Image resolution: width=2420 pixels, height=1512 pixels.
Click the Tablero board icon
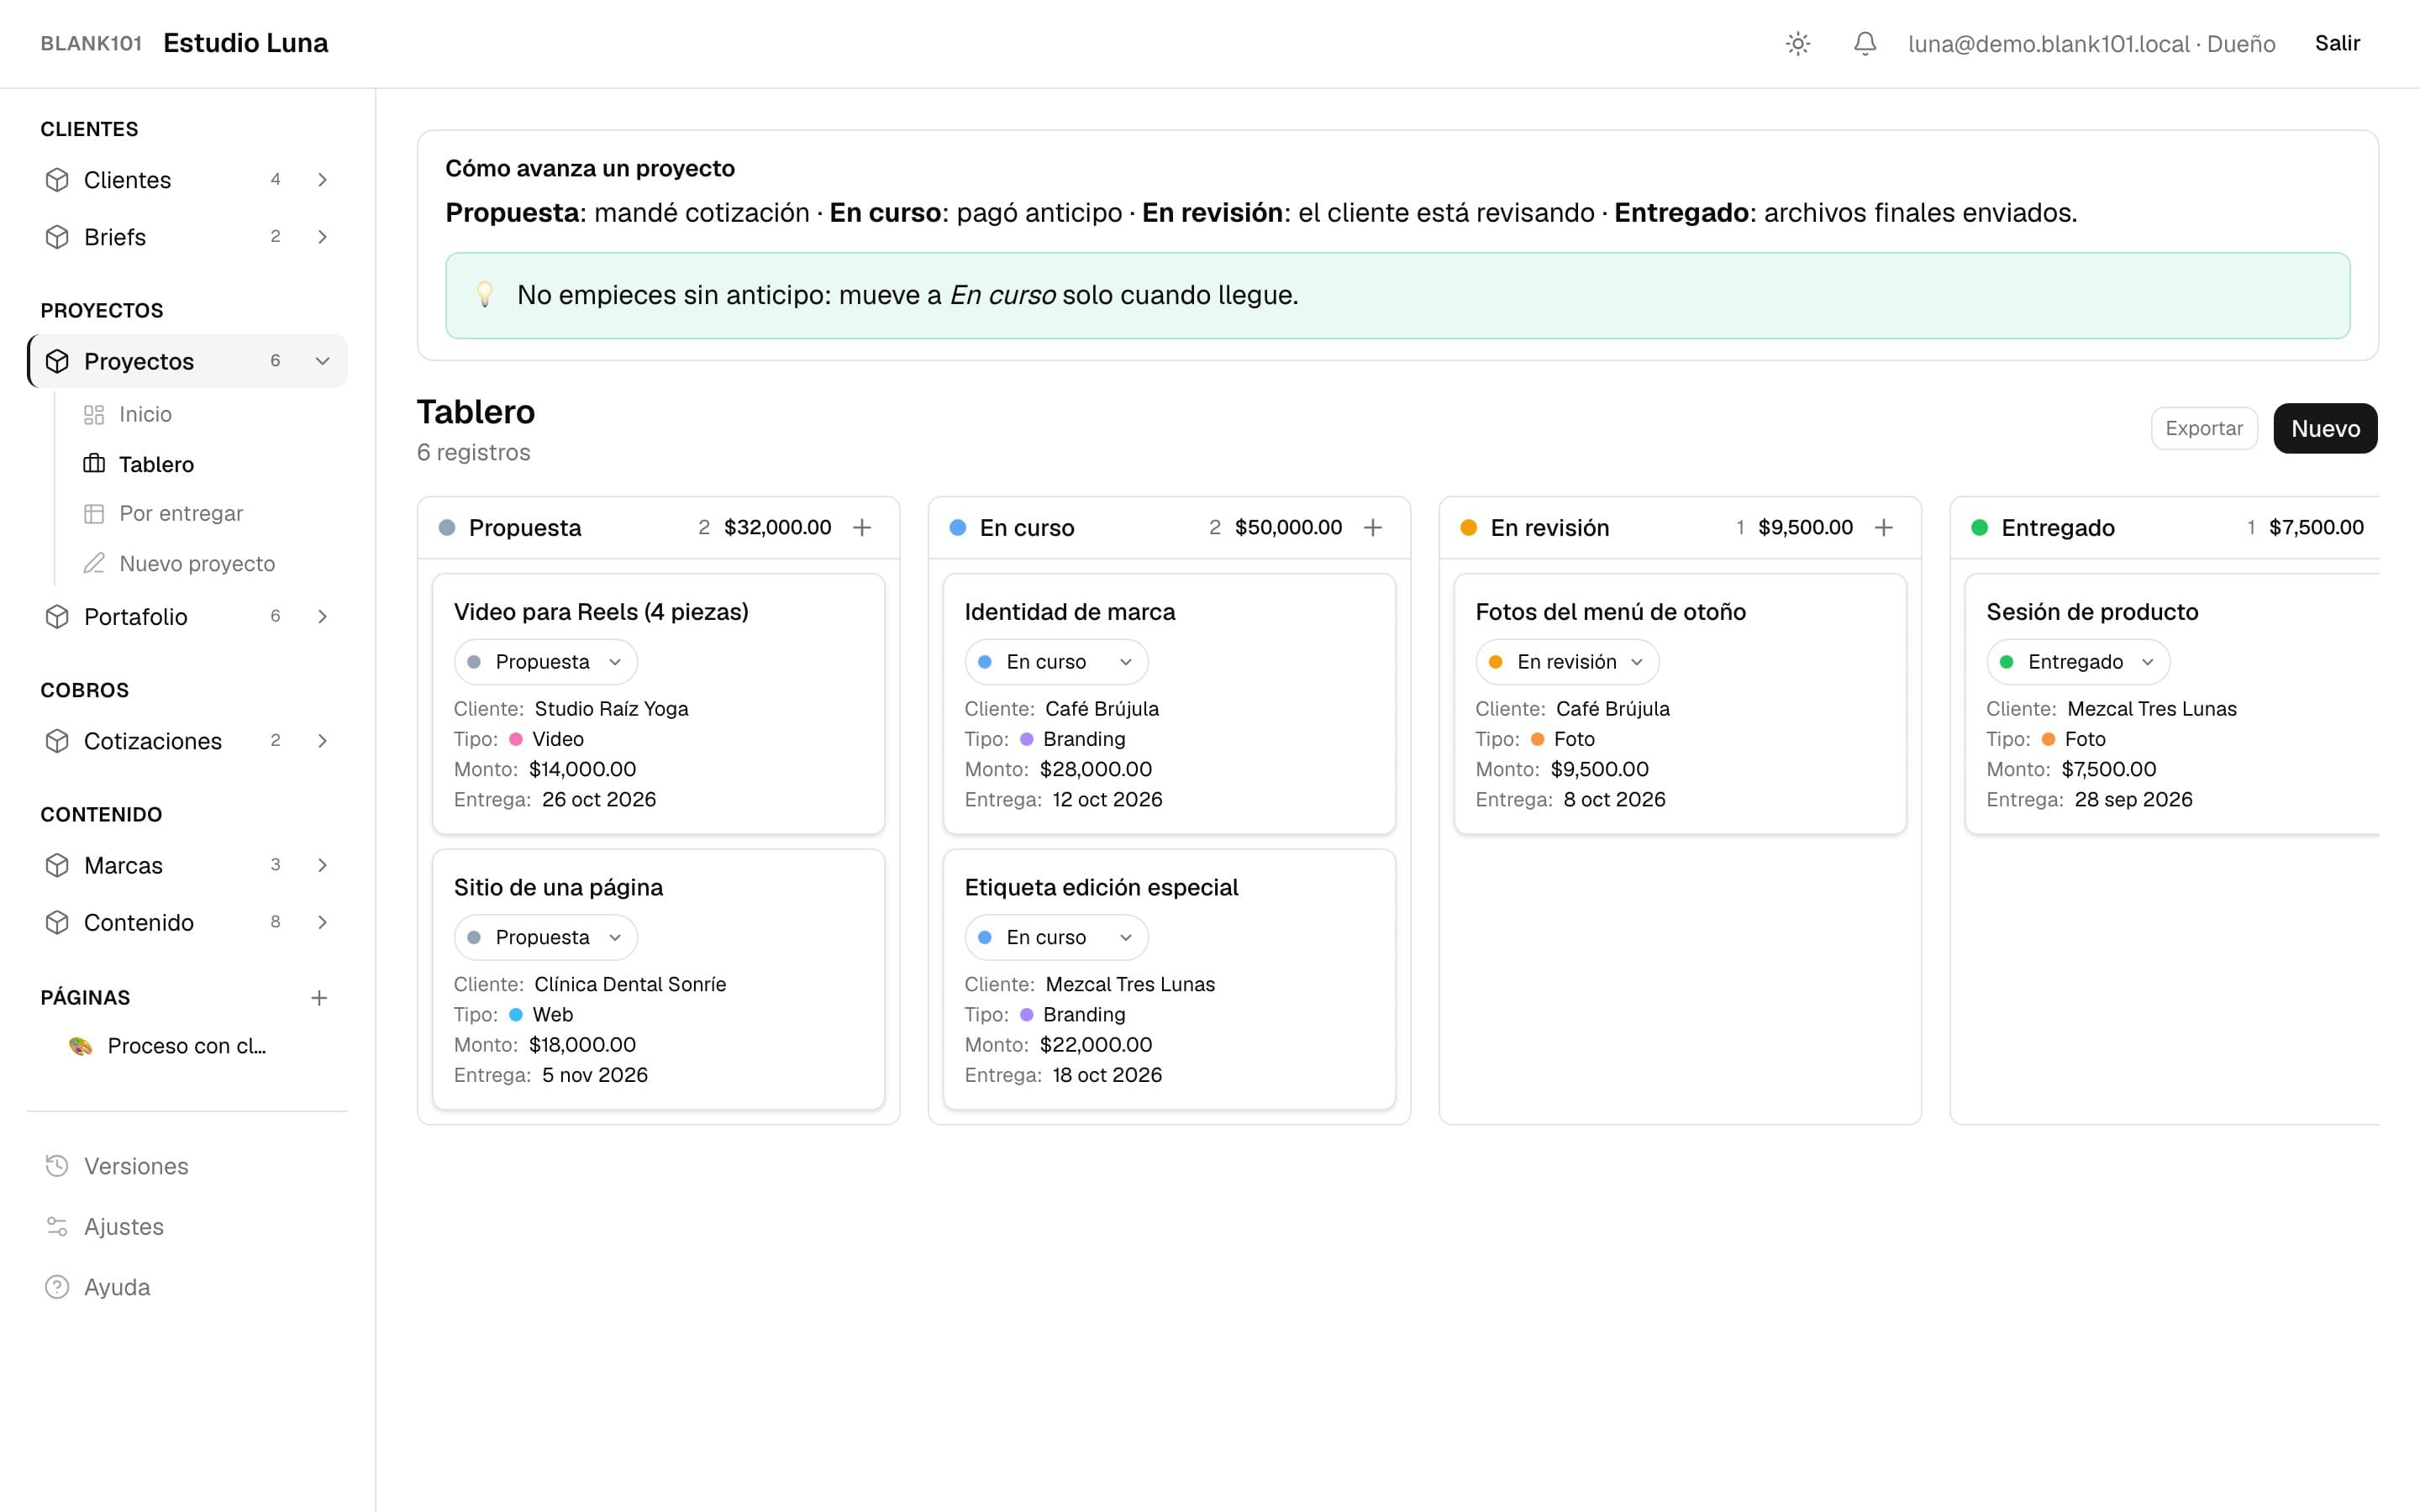[94, 464]
